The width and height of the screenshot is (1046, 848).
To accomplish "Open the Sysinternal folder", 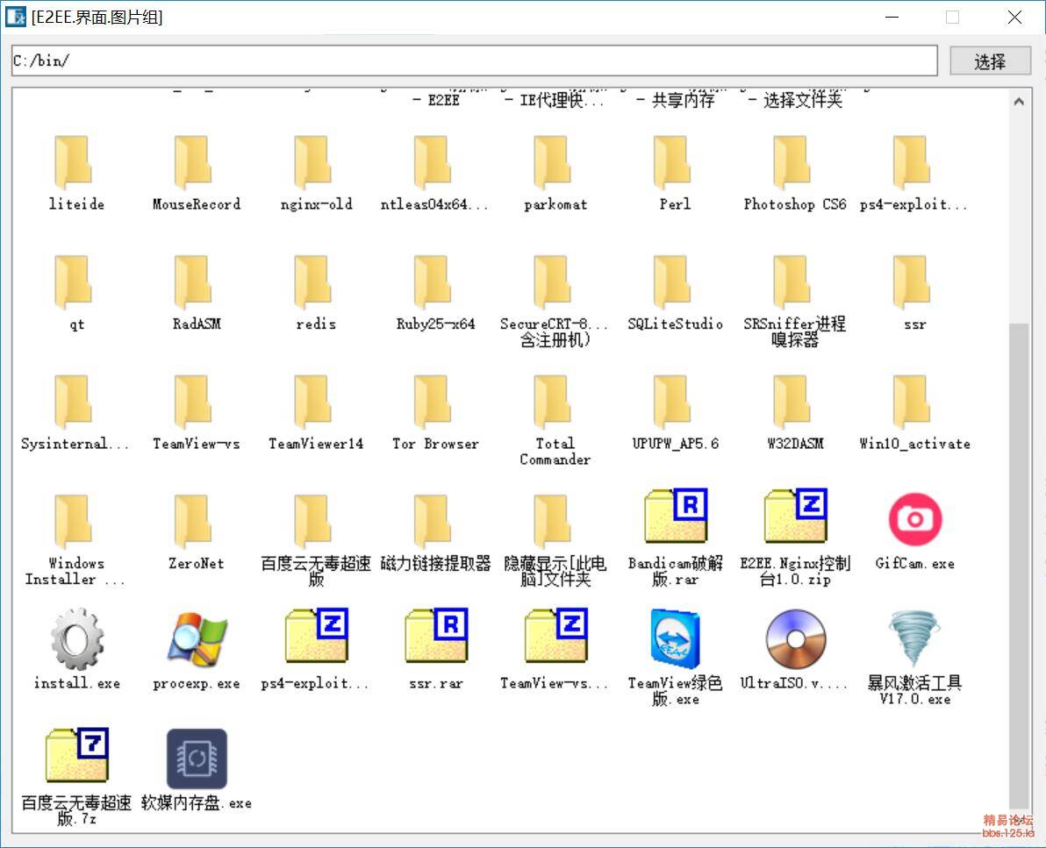I will pos(74,402).
